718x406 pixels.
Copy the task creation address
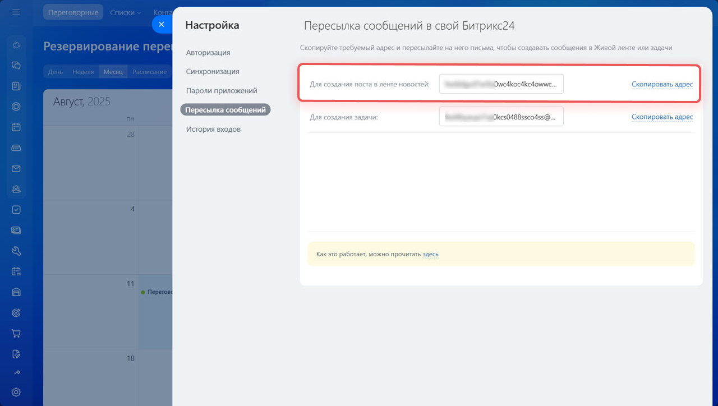662,117
